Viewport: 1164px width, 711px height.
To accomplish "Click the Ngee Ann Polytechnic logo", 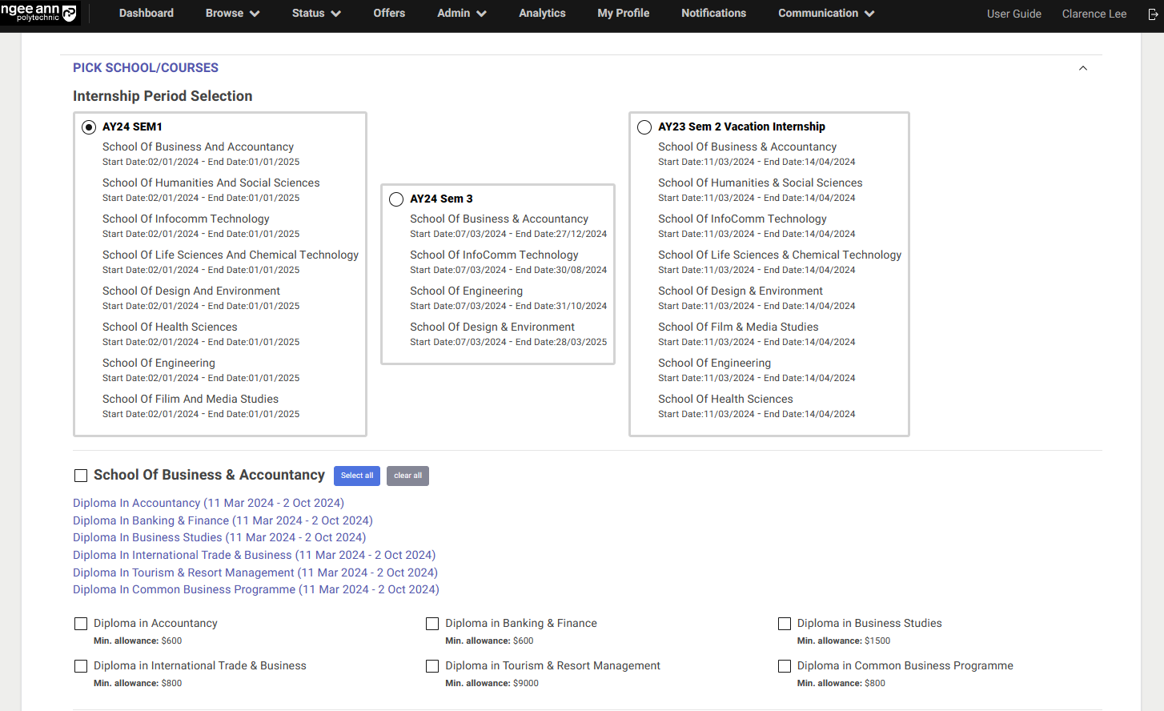I will point(39,14).
